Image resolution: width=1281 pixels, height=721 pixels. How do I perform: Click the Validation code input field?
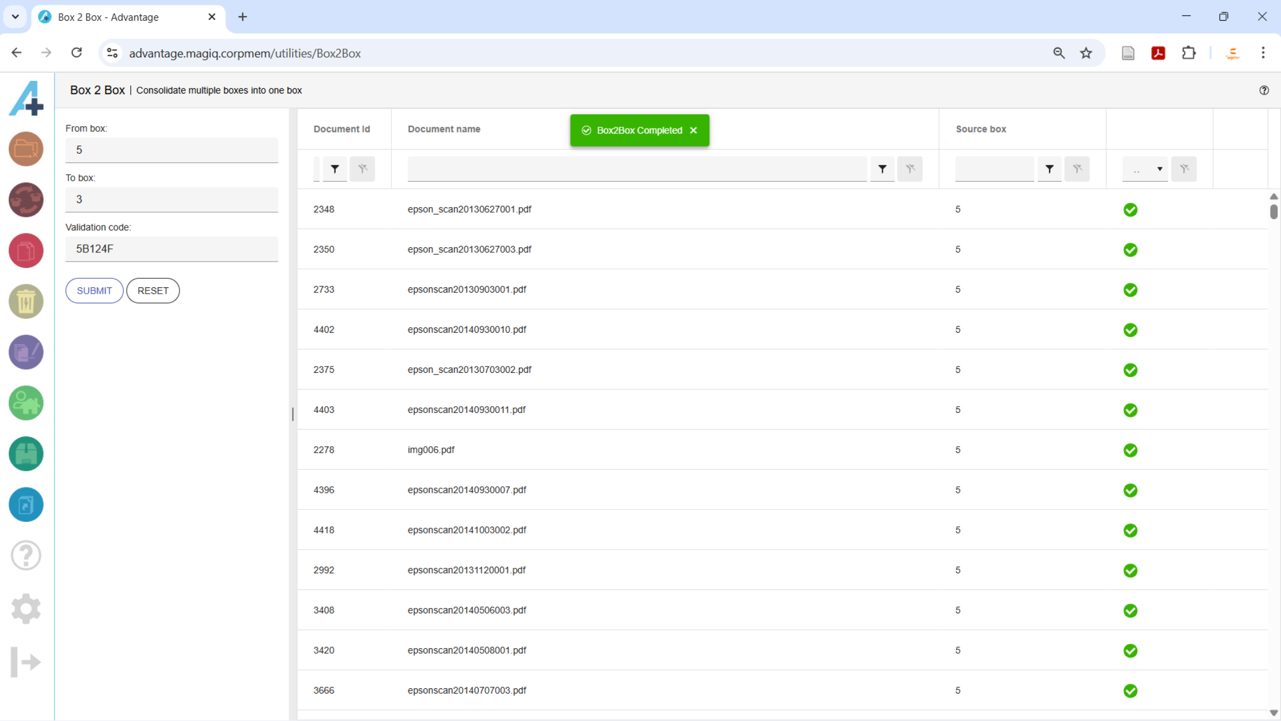(x=172, y=249)
